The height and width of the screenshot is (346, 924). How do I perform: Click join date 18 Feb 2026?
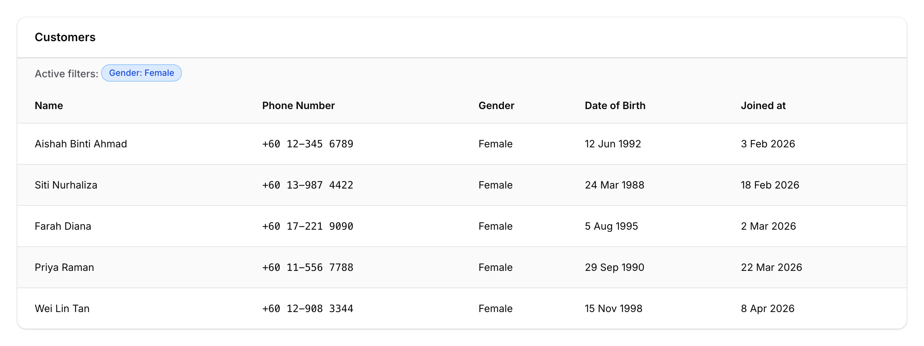(770, 185)
